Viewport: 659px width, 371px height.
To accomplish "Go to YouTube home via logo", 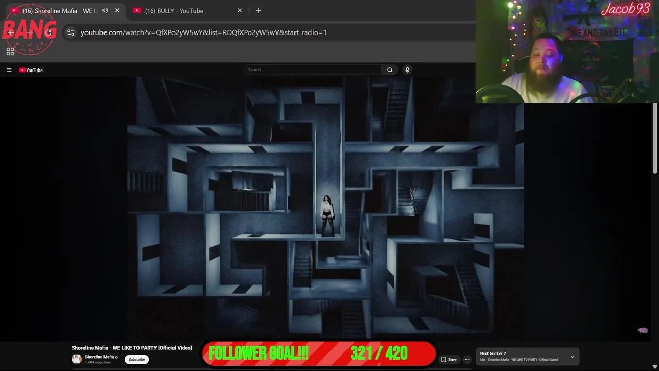I will pos(31,70).
